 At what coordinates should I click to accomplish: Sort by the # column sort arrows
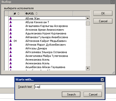[18, 13]
